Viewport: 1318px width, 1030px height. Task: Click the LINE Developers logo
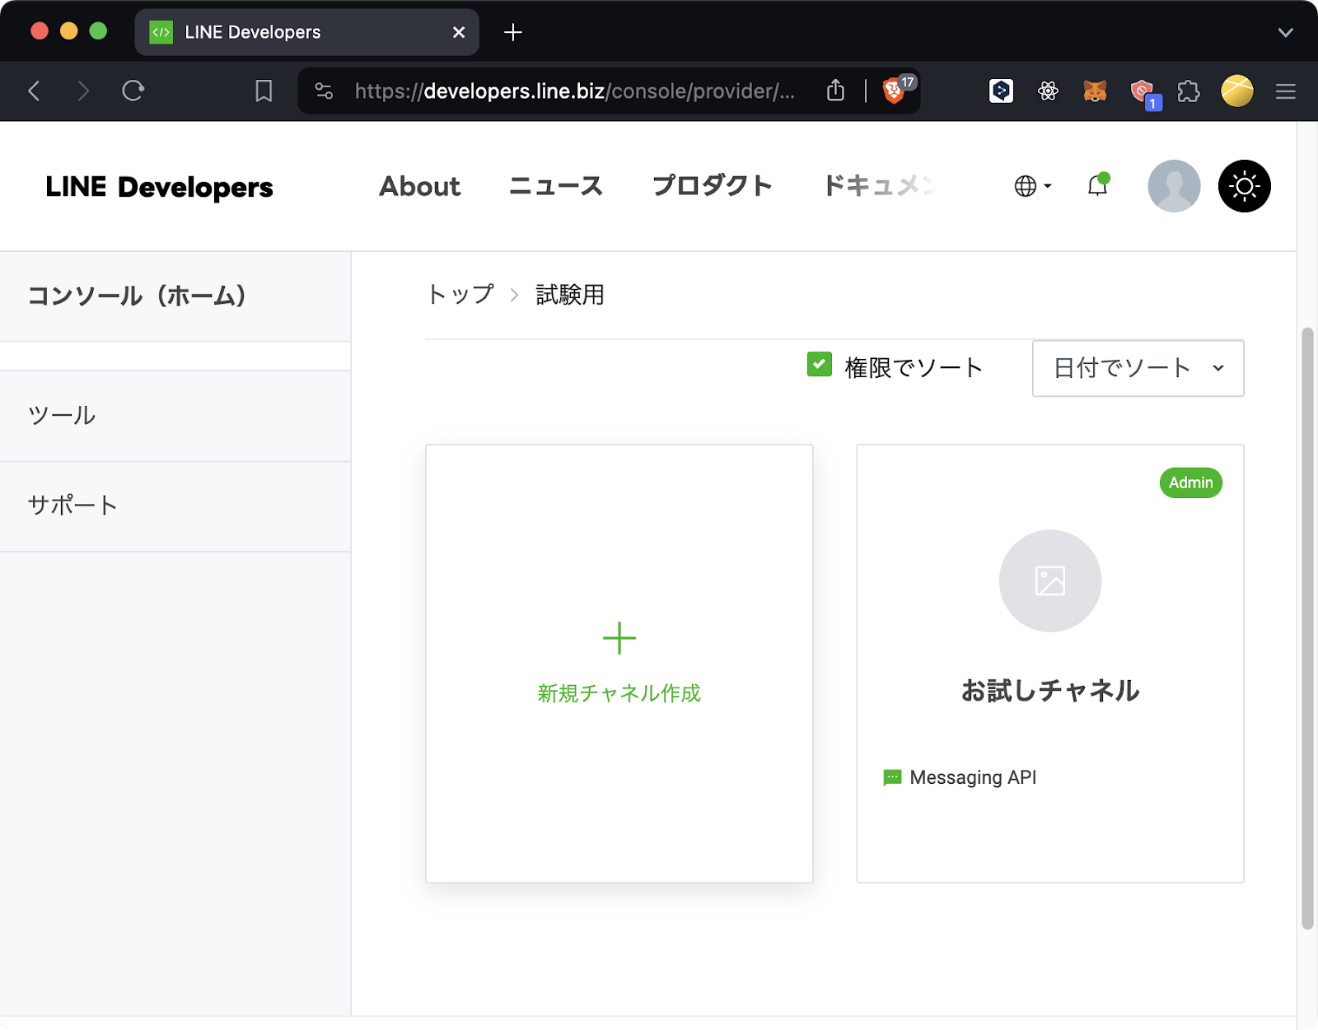coord(159,187)
